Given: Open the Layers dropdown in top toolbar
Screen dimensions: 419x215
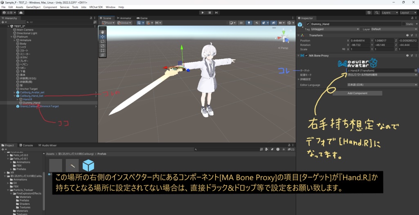Looking at the screenshot, I should (390, 13).
